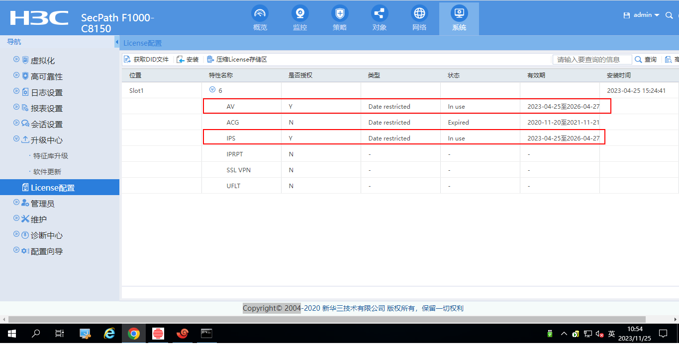Image resolution: width=679 pixels, height=344 pixels.
Task: Collapse the navigation panel arrow
Action: 117,42
